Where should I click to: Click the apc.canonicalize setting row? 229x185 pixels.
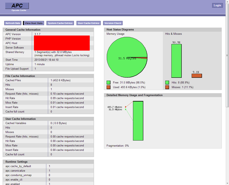tap(48, 171)
